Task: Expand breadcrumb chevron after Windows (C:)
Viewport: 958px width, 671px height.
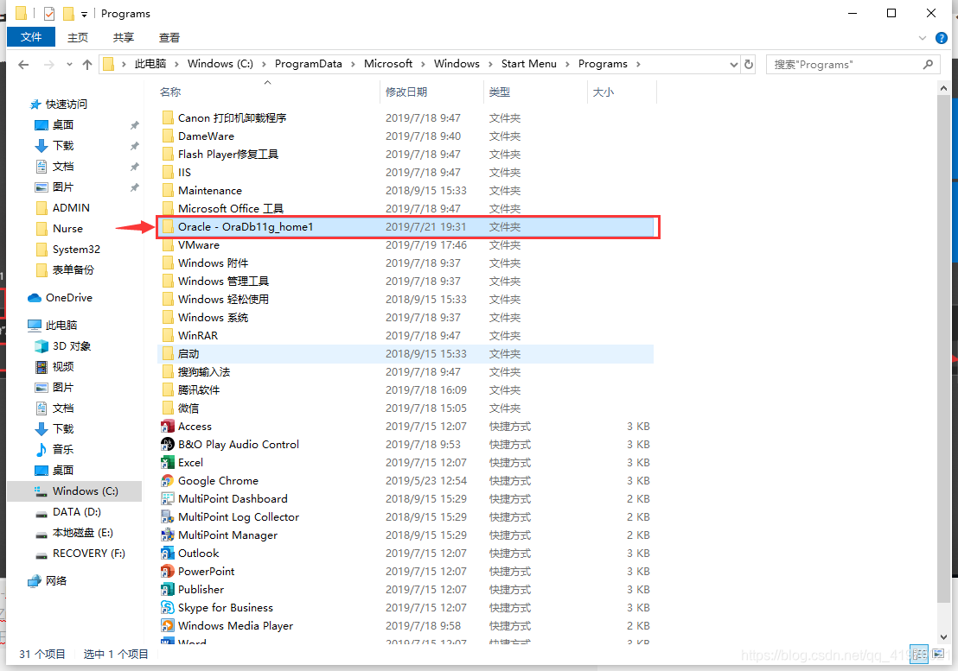Action: 264,64
